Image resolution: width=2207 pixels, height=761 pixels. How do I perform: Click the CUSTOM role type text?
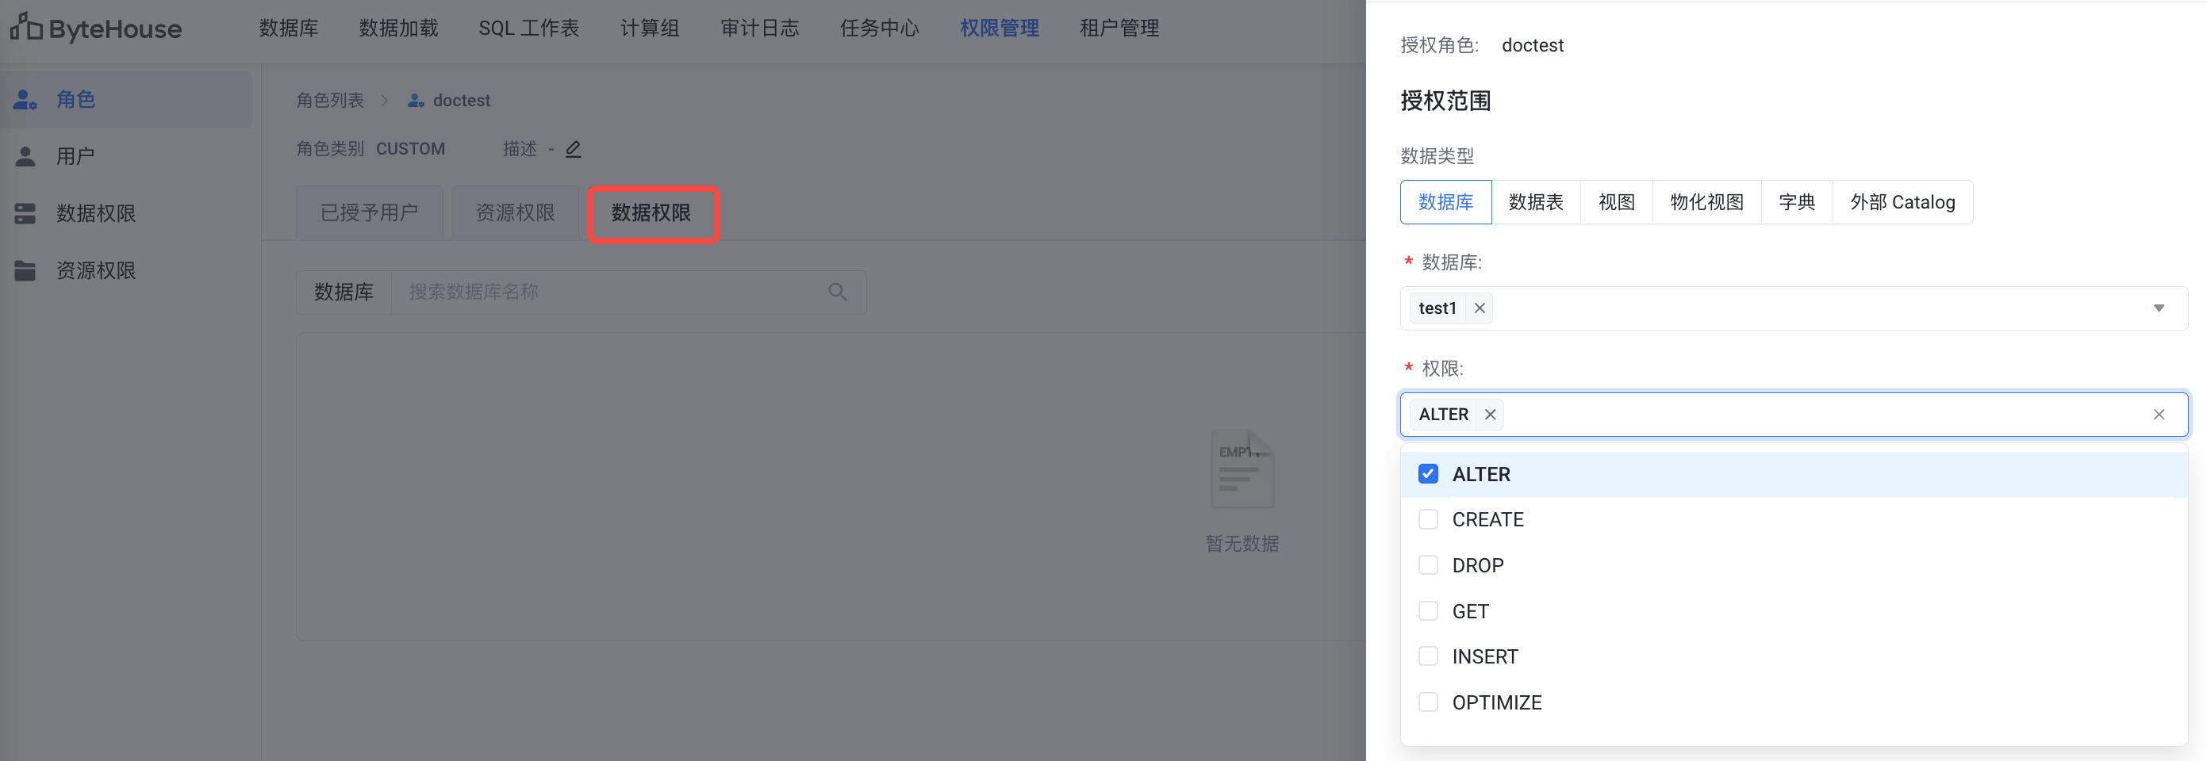pyautogui.click(x=410, y=149)
